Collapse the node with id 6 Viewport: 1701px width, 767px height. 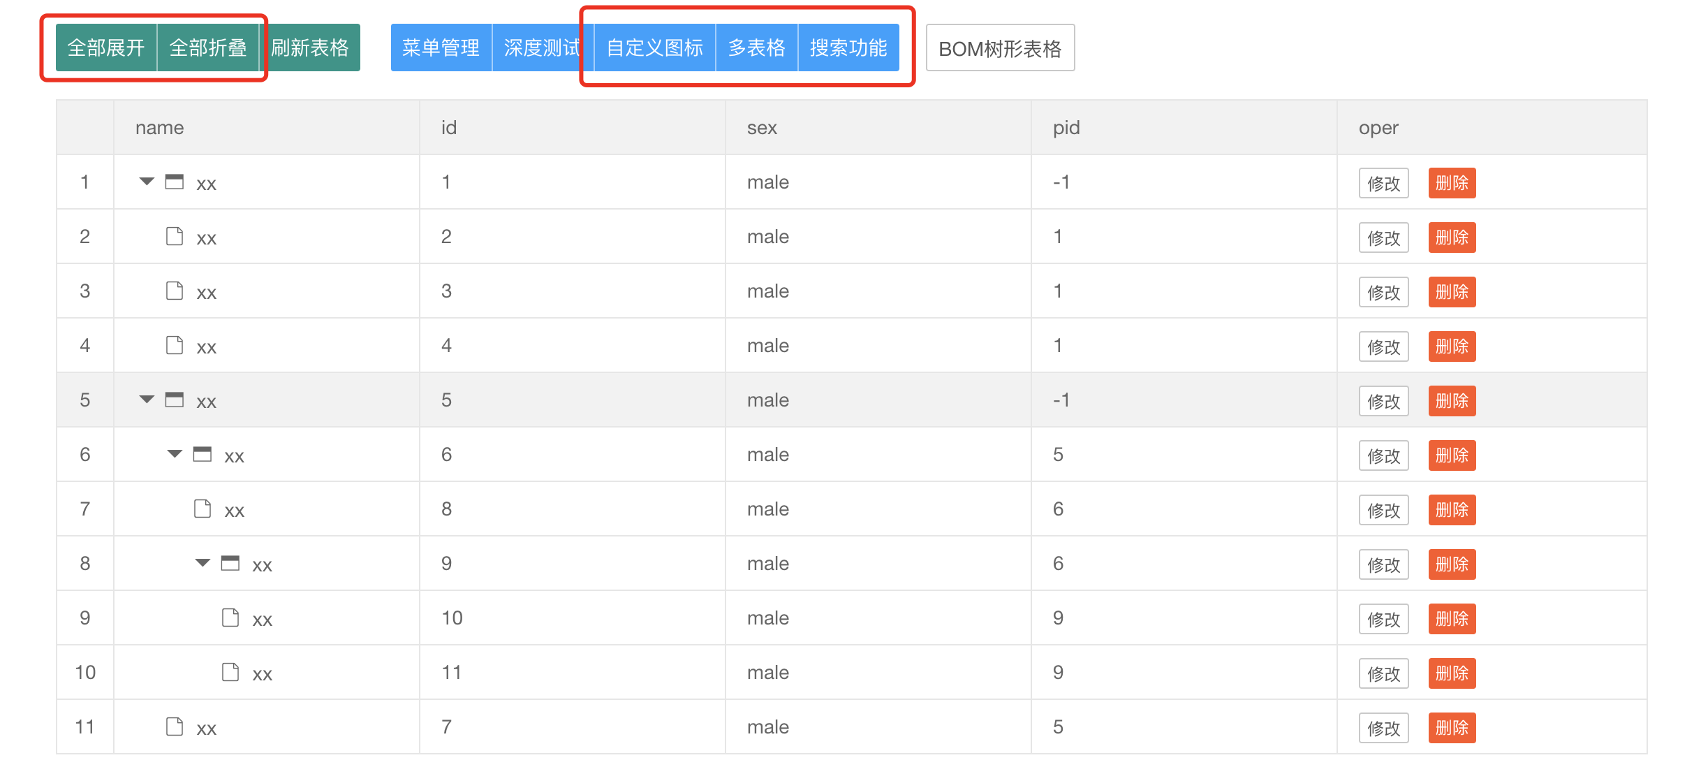click(x=174, y=453)
